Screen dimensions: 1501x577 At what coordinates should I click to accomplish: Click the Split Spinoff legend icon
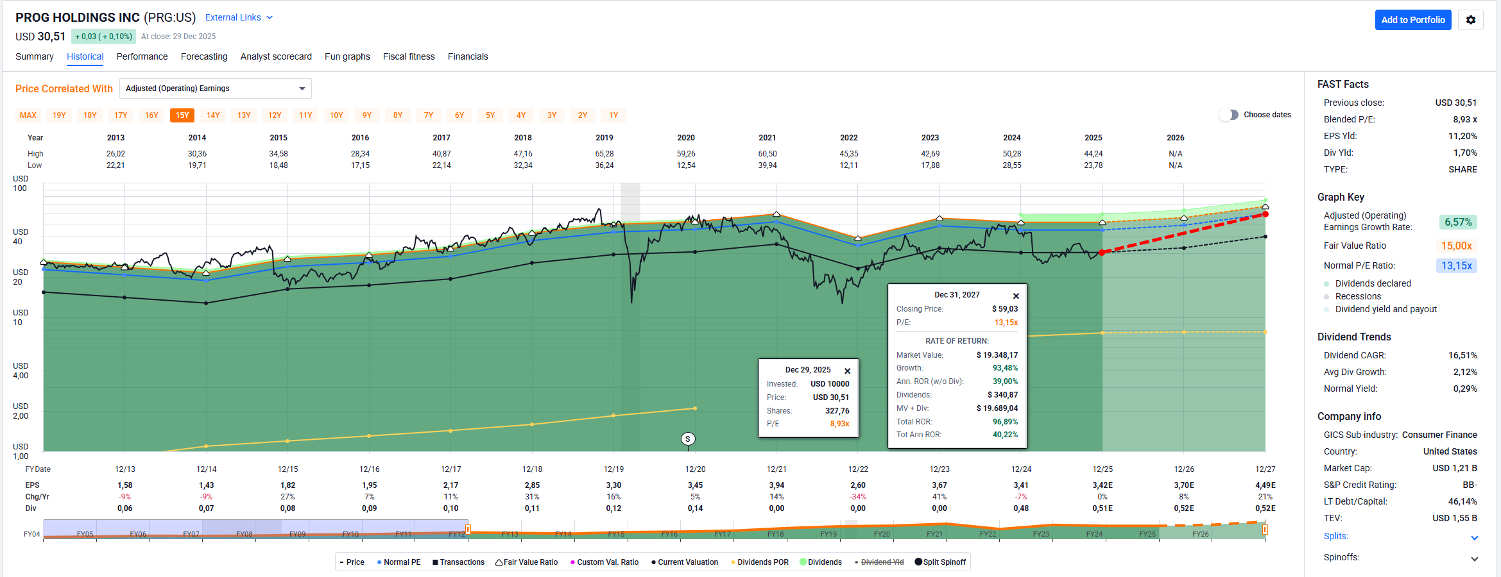pyautogui.click(x=918, y=562)
